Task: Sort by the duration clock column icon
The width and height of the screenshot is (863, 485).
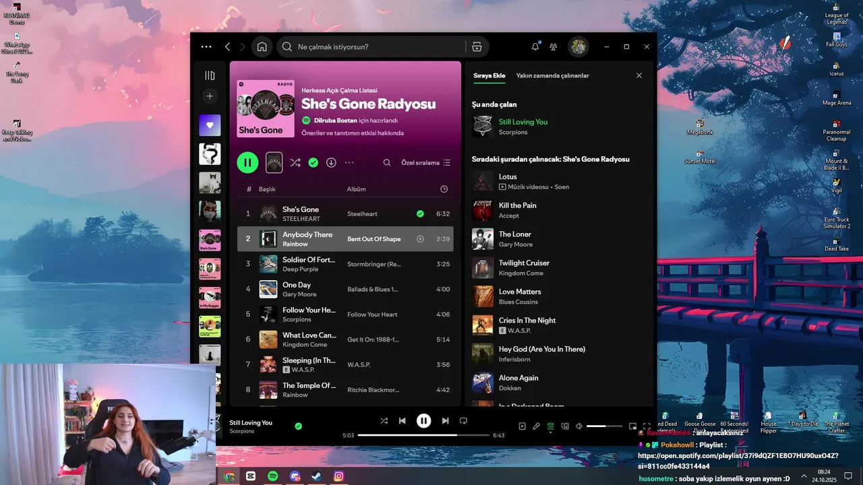Action: pos(444,189)
